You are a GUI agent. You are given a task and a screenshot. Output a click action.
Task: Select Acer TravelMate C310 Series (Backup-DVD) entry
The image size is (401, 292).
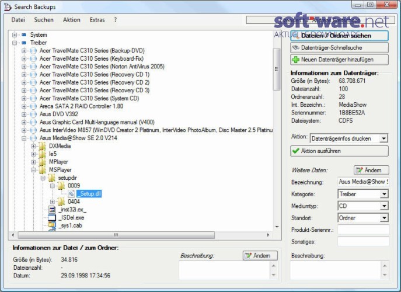tap(92, 51)
